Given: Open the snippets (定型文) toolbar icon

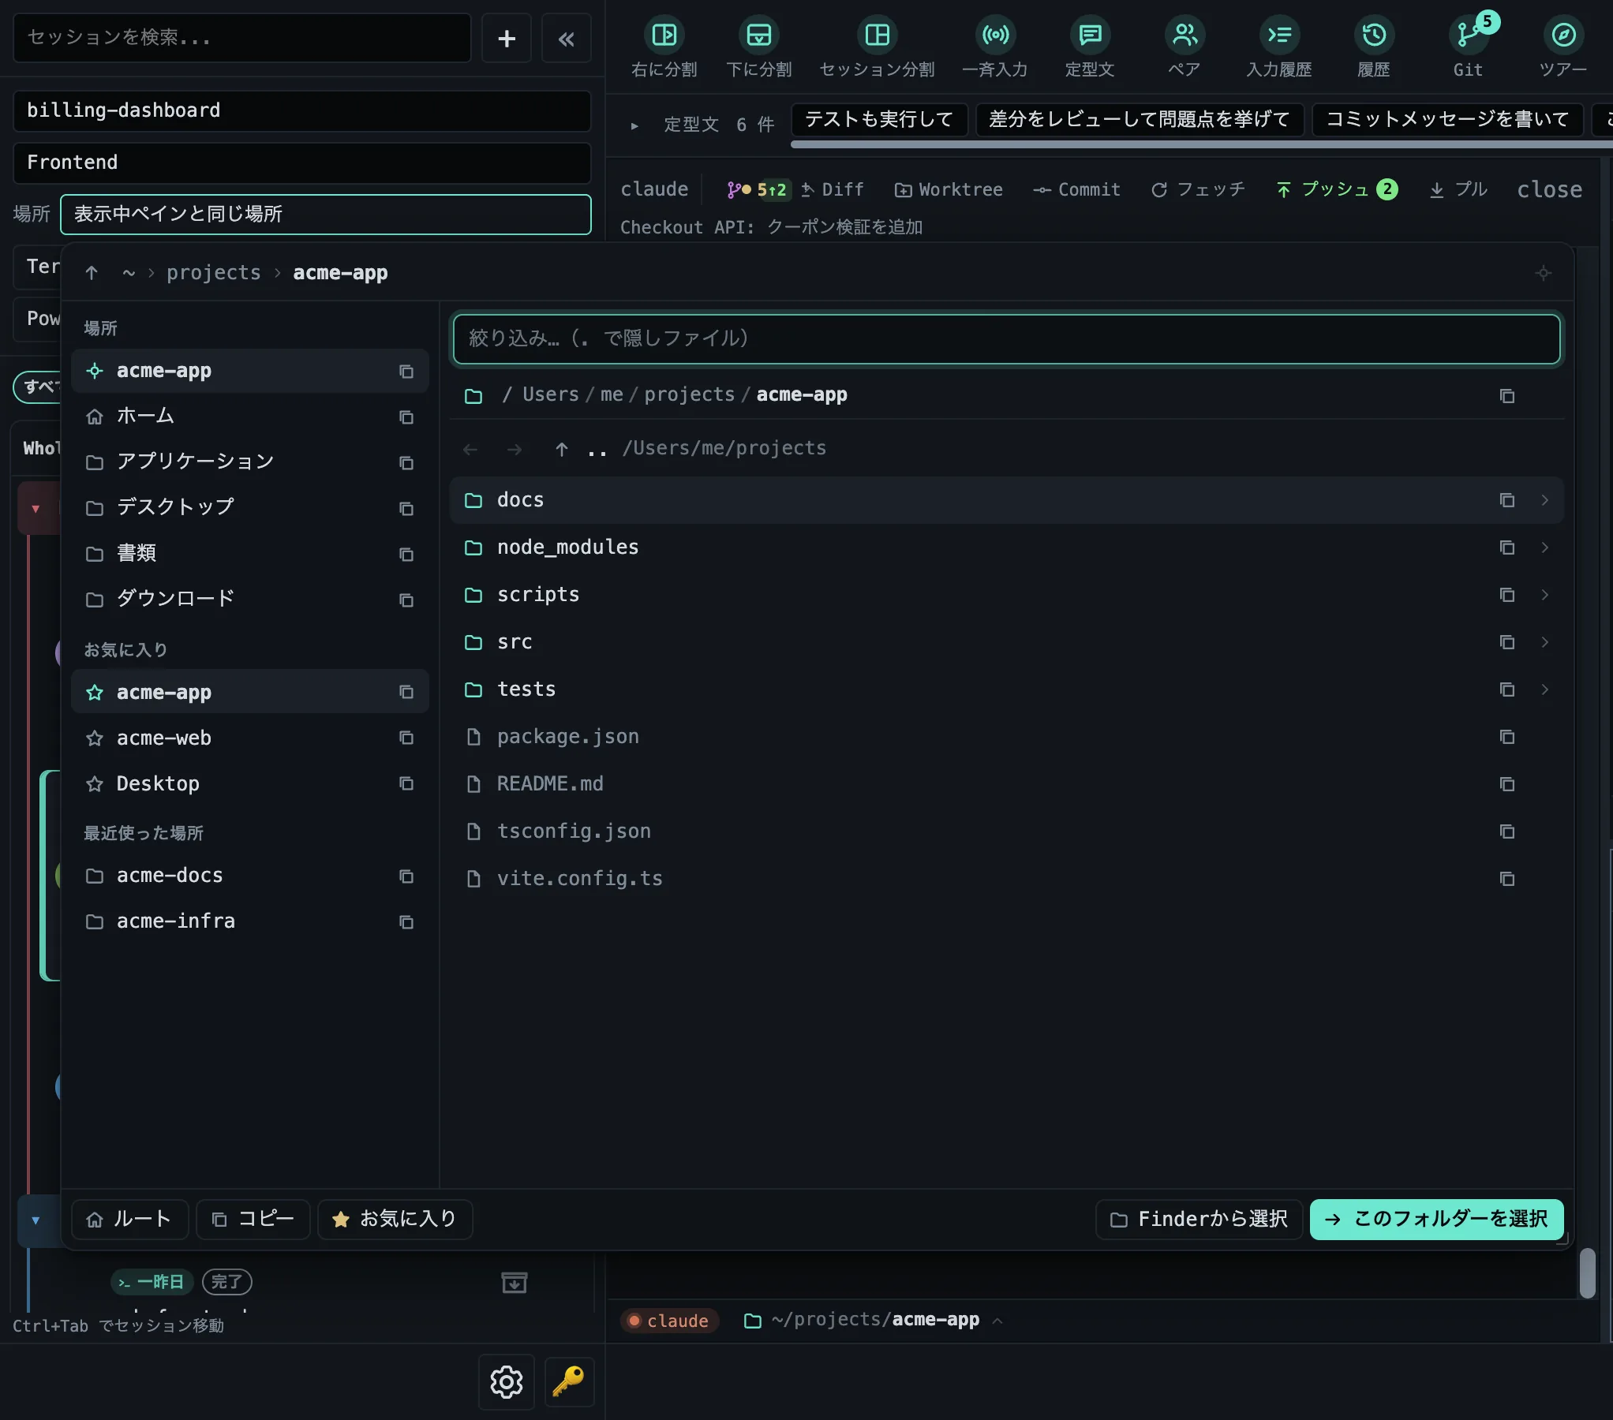Looking at the screenshot, I should point(1090,35).
